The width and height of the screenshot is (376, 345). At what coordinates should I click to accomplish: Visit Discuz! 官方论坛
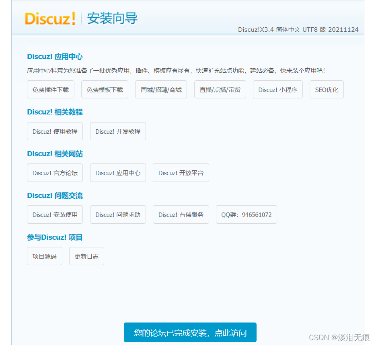tap(55, 173)
